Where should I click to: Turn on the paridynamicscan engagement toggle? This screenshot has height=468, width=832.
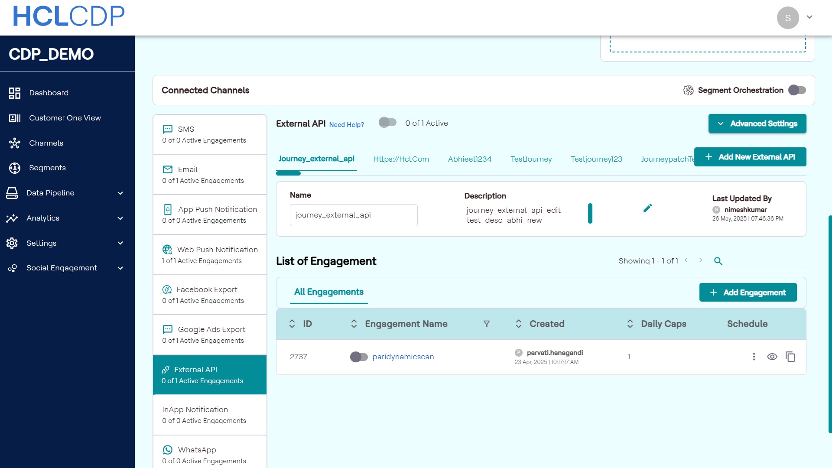coord(359,357)
